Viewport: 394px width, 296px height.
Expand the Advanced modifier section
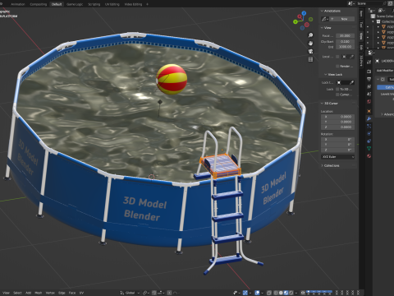(383, 114)
